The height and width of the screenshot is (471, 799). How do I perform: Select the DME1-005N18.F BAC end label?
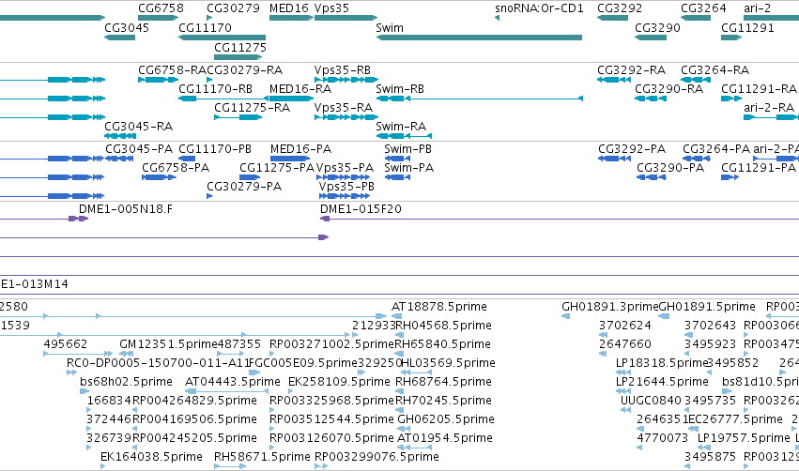point(126,209)
